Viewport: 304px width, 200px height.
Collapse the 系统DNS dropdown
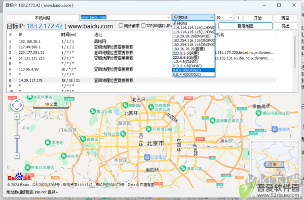(212, 17)
